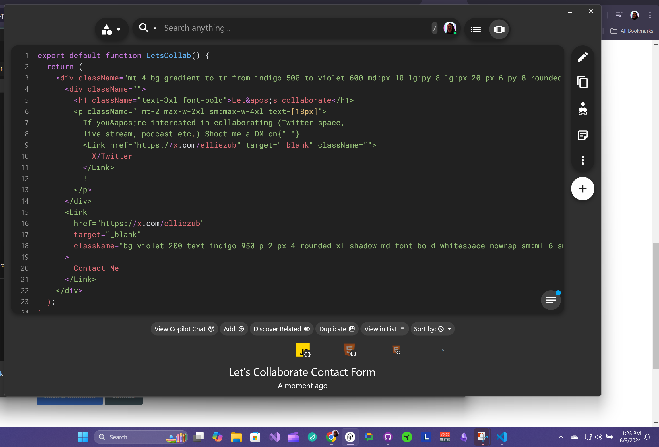This screenshot has width=659, height=447.
Task: Click the Discover Related button
Action: (281, 329)
